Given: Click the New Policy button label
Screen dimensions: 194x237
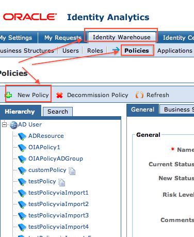Looking at the screenshot, I should coord(33,95).
